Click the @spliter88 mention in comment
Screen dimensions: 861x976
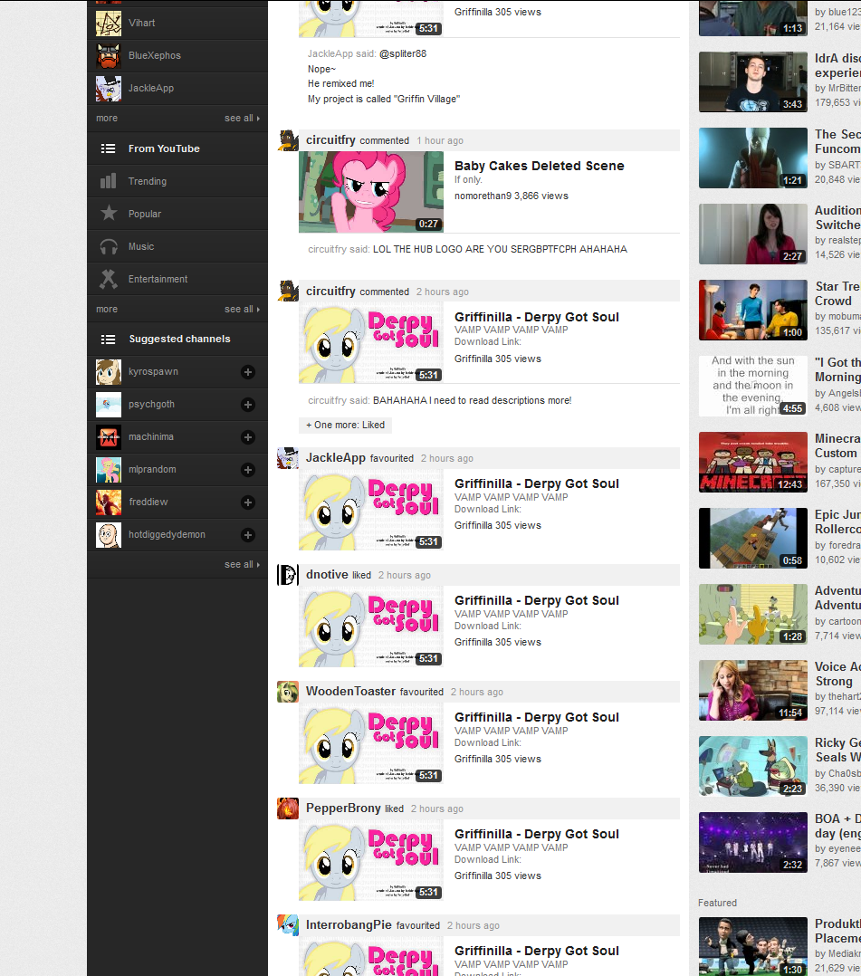pos(403,53)
